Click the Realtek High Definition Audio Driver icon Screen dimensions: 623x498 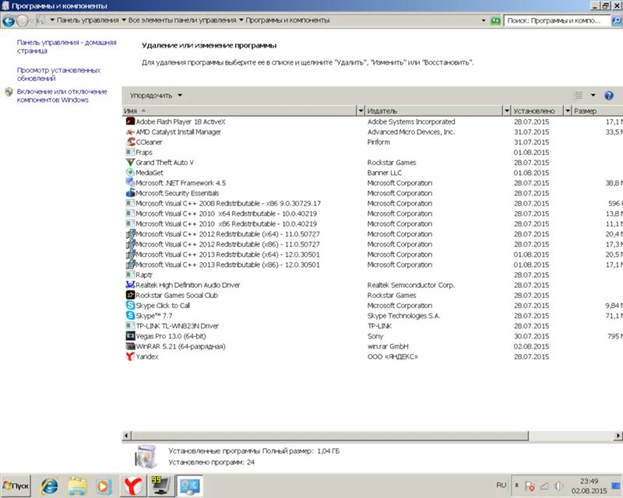pyautogui.click(x=130, y=285)
